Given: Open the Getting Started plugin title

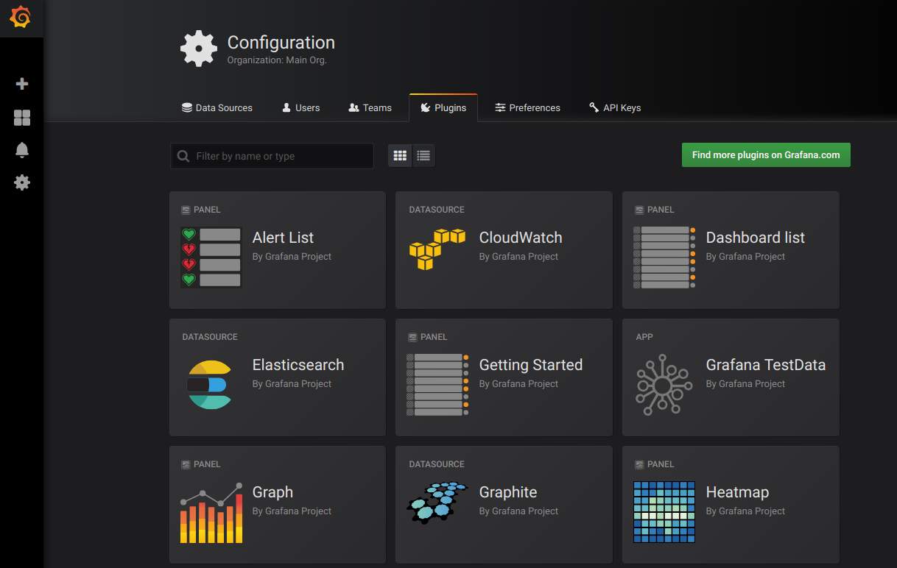Looking at the screenshot, I should coord(531,365).
